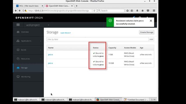The width and height of the screenshot is (186, 104).
Task: Click the Create Storage button
Action: 146,32
